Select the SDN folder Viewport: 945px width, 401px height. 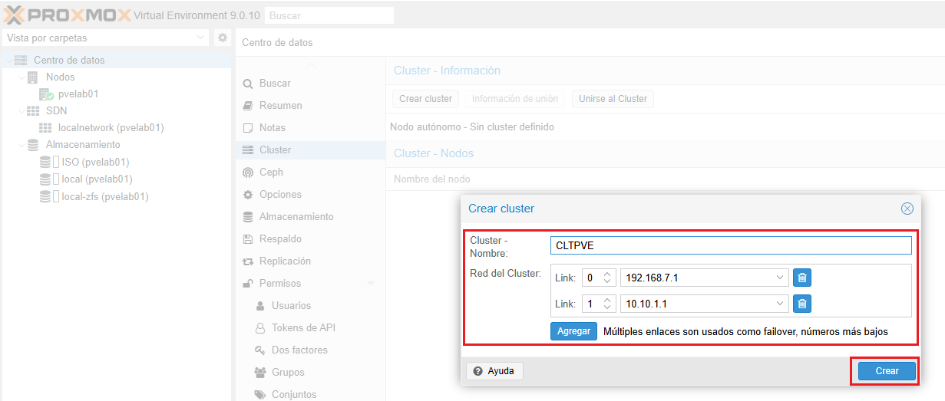[x=56, y=110]
